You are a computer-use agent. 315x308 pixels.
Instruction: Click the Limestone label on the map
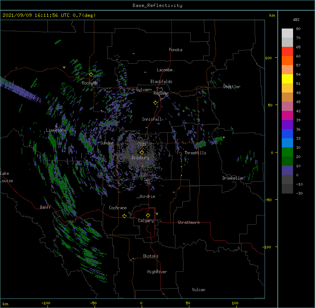click(56, 130)
